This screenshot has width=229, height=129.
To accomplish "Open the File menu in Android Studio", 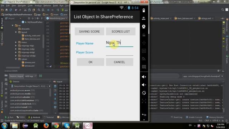I will click(x=3, y=6).
